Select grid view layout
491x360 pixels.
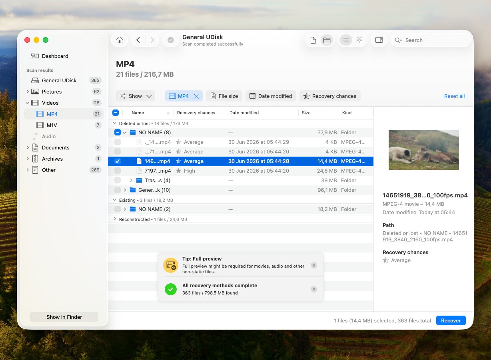359,40
